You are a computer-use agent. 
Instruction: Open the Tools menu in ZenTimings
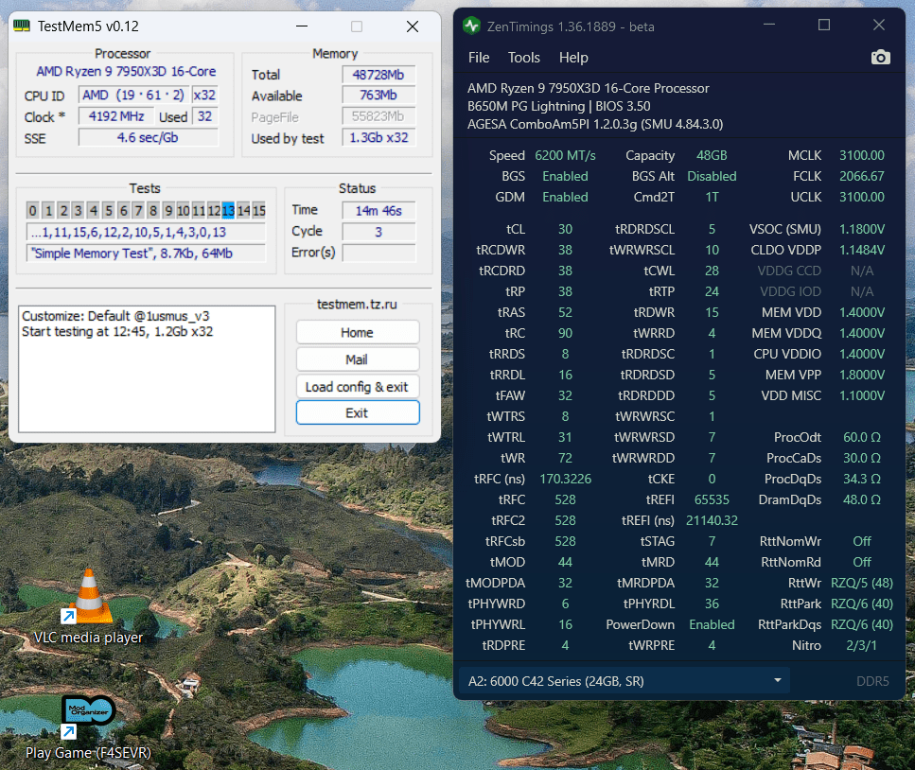(523, 58)
